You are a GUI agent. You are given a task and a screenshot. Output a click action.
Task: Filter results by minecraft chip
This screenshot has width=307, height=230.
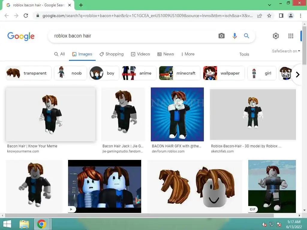(180, 73)
